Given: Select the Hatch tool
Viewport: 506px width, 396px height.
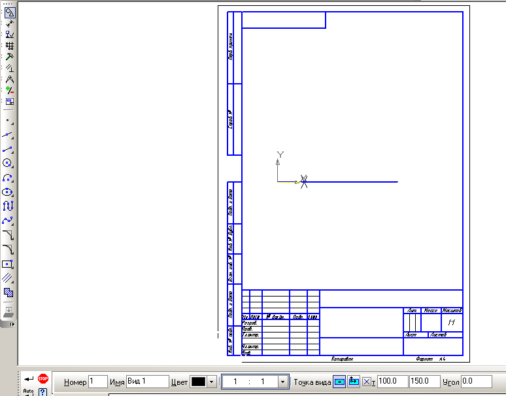Looking at the screenshot, I should point(8,293).
